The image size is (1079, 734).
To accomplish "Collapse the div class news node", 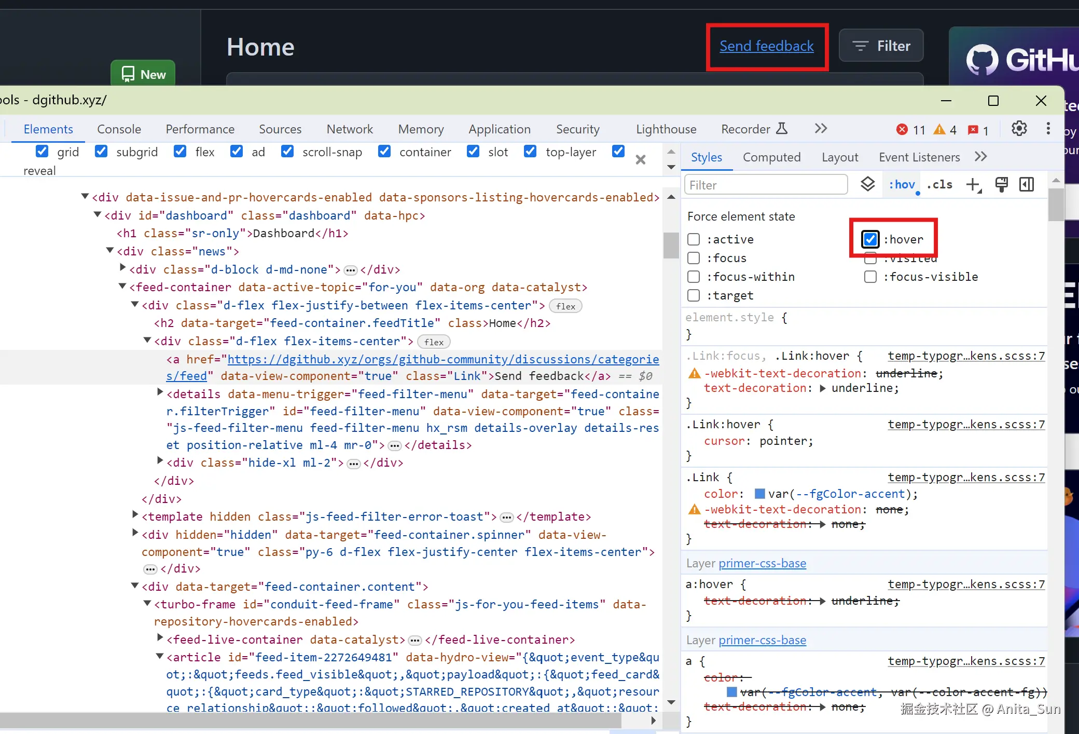I will pos(110,251).
